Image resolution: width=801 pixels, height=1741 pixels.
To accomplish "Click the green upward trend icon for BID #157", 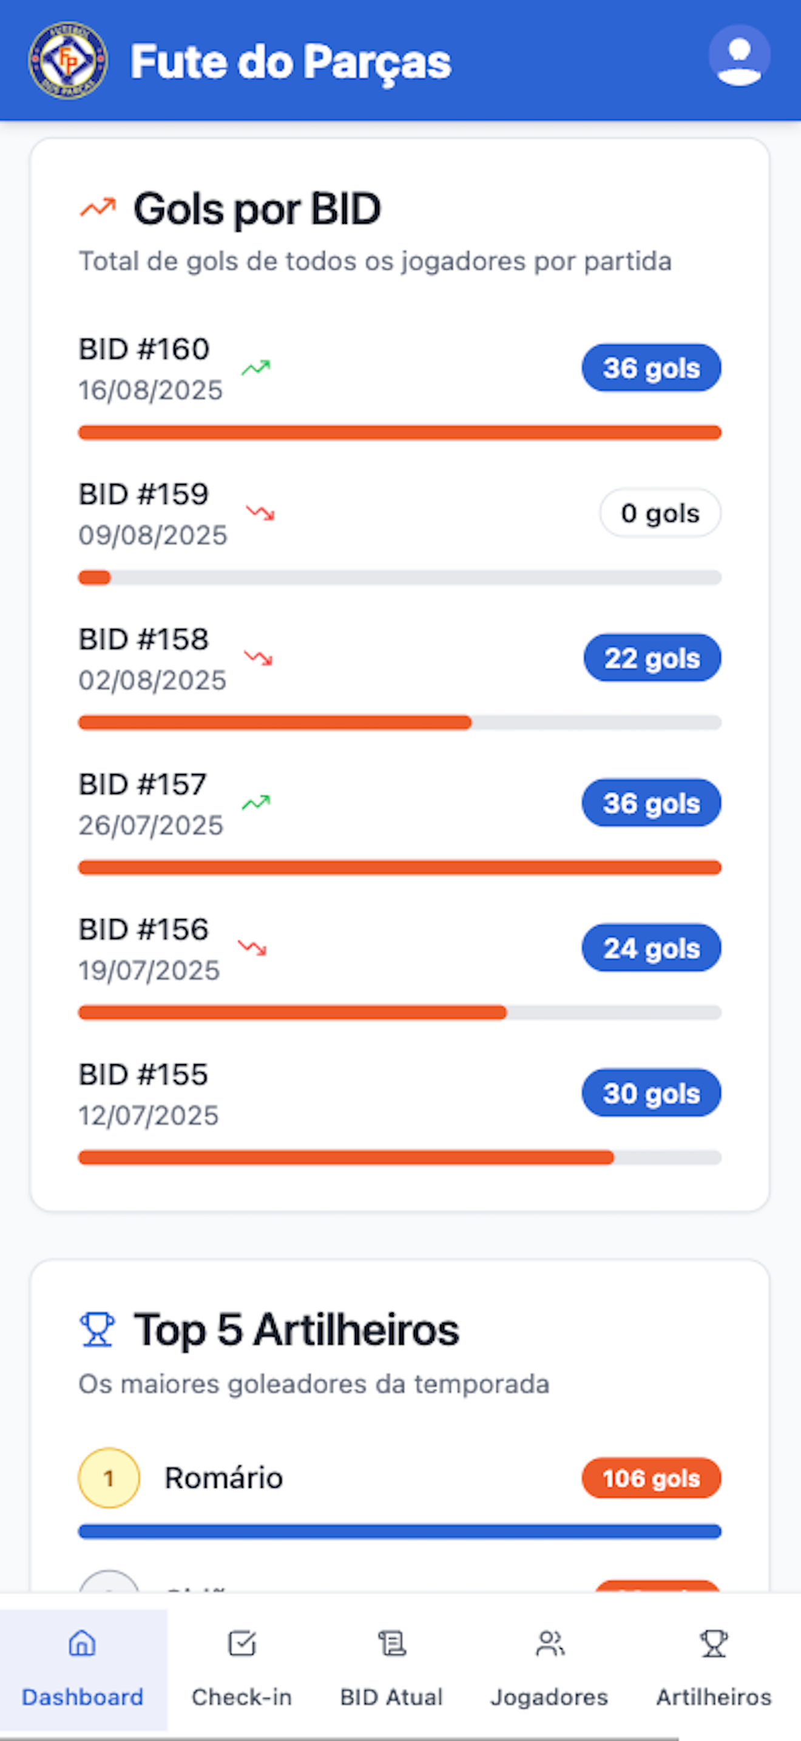I will [x=256, y=803].
